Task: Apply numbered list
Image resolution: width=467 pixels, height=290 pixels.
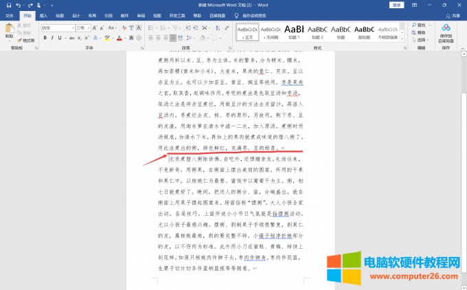Action: [163, 27]
